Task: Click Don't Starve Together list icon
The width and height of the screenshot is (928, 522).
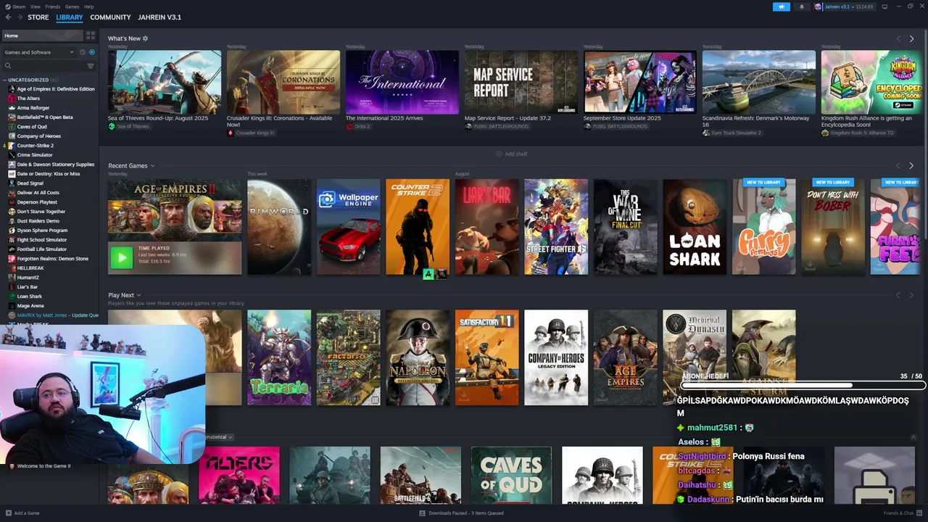Action: (12, 212)
